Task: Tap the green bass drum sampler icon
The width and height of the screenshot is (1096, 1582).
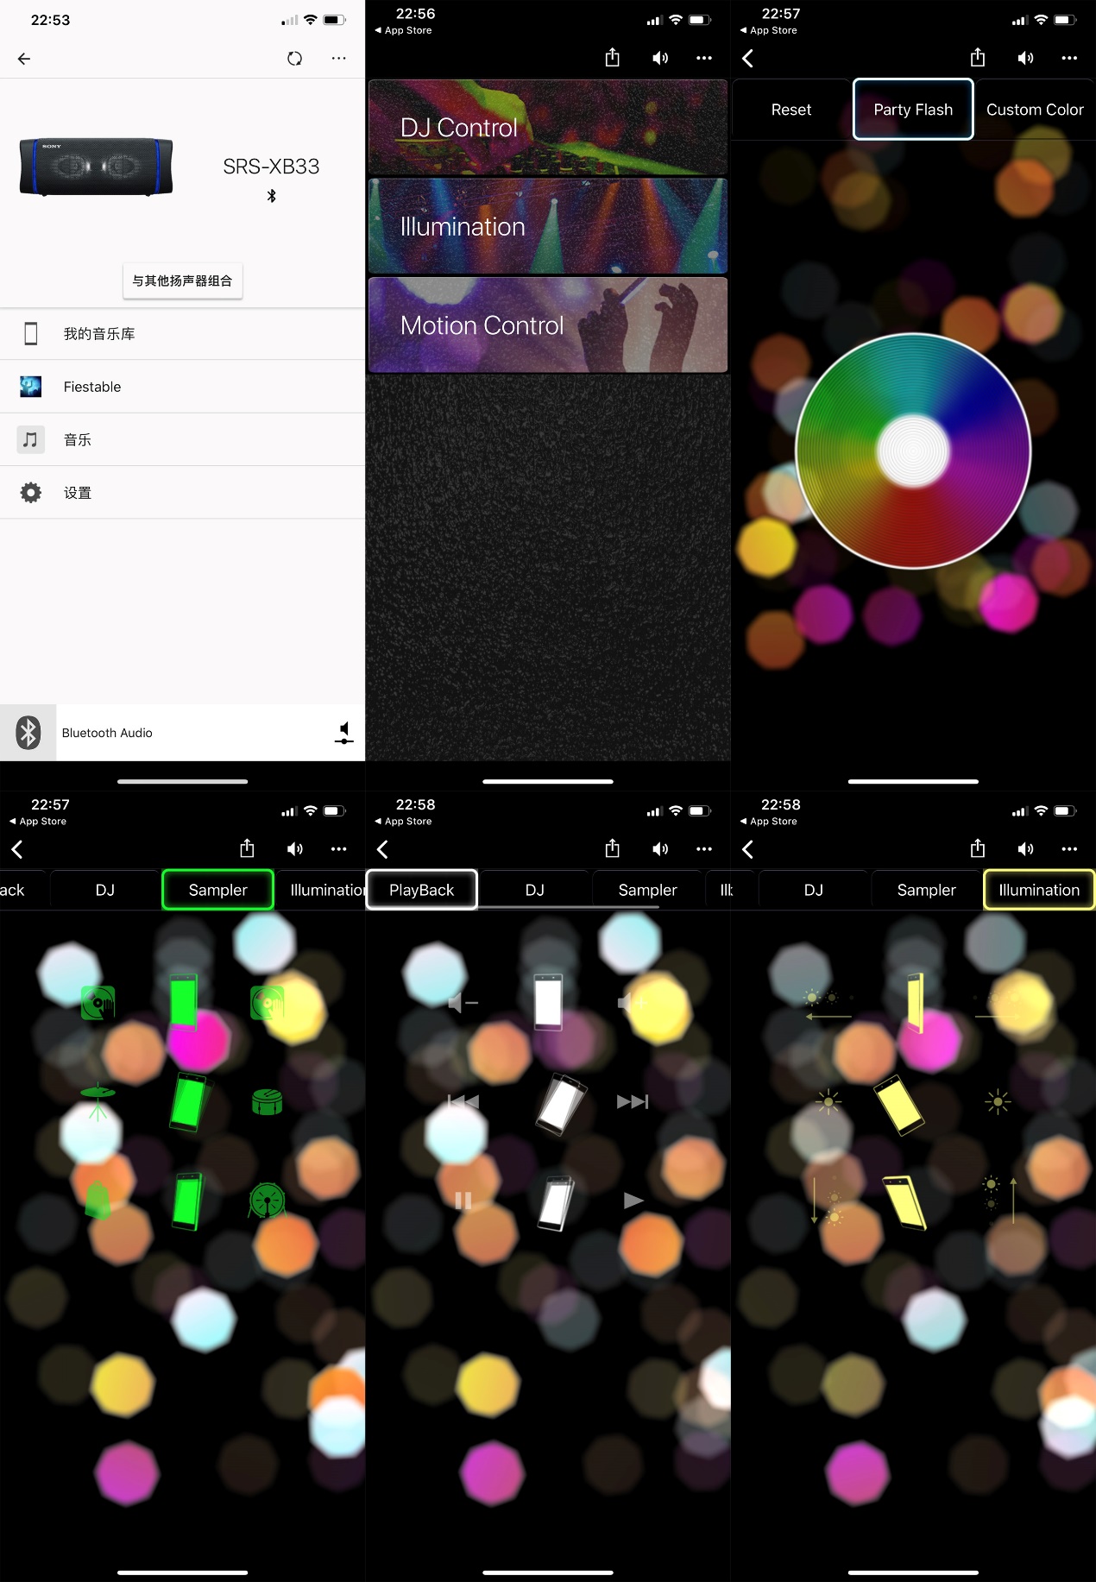Action: (267, 1200)
